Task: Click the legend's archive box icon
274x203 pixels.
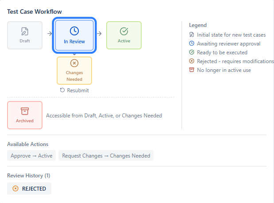Action: coord(191,70)
